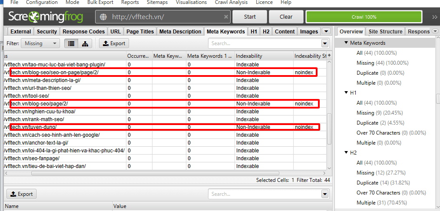Open the File menu

(x=14, y=3)
